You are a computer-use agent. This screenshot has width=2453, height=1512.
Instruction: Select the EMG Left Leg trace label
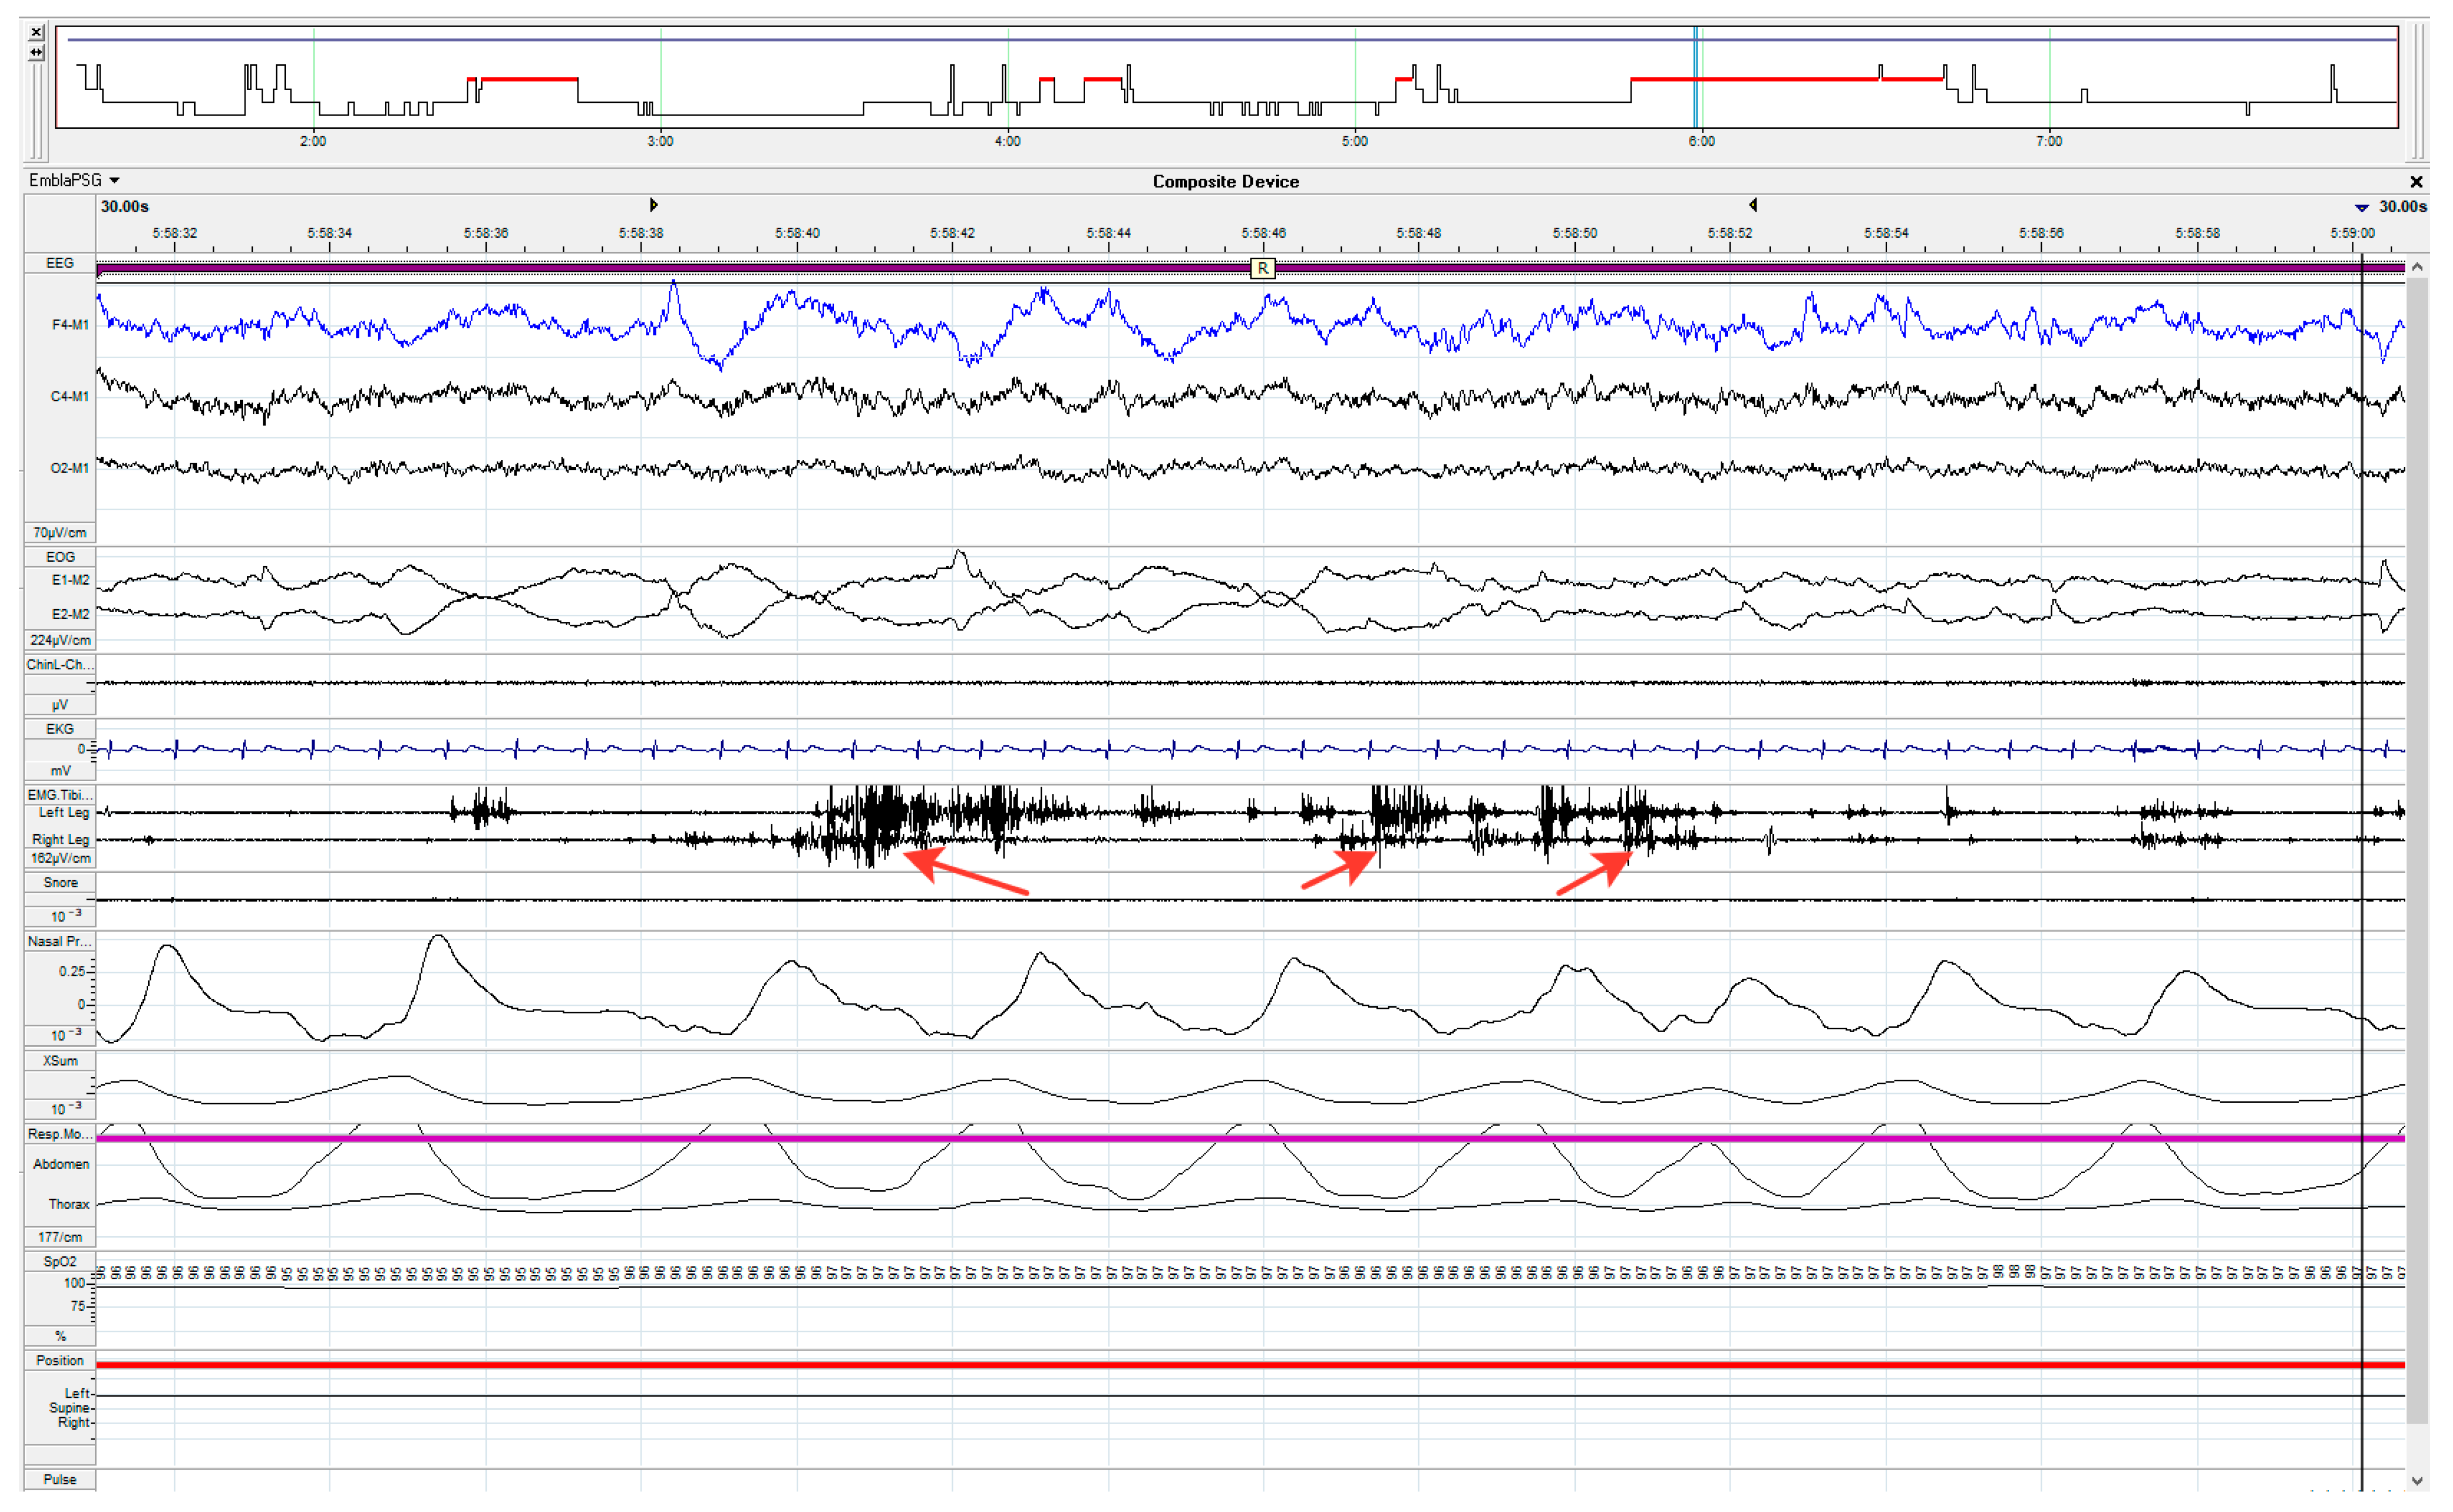pos(64,813)
